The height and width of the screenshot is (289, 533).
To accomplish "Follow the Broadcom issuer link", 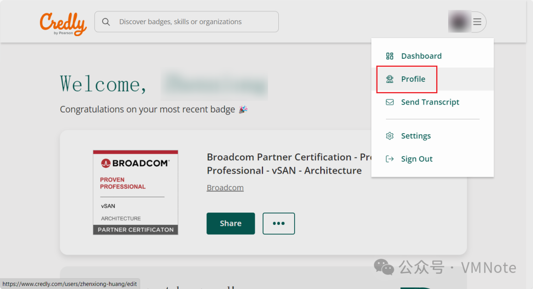I will pos(225,187).
